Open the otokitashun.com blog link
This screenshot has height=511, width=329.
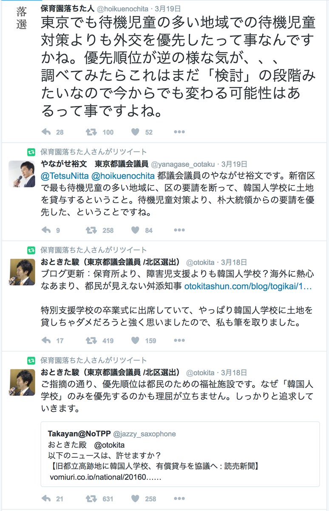tap(248, 287)
